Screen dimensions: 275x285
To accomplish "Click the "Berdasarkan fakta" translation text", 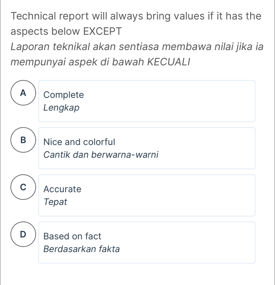I will point(81,249).
